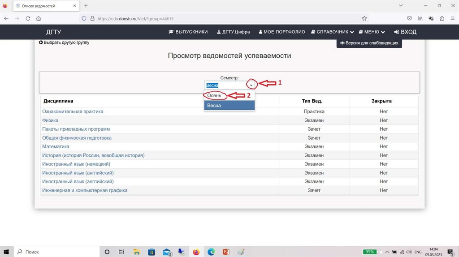Image resolution: width=459 pixels, height=257 pixels.
Task: Open the Firefox library icon
Action: pos(420,19)
